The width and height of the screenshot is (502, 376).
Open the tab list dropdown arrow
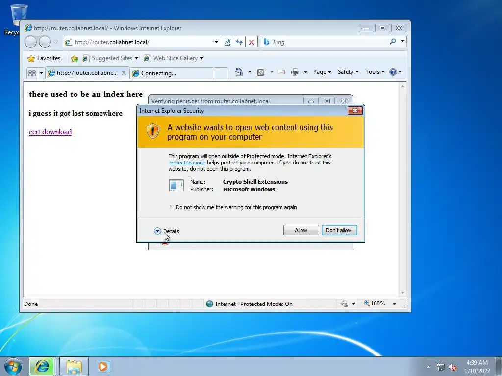[41, 73]
